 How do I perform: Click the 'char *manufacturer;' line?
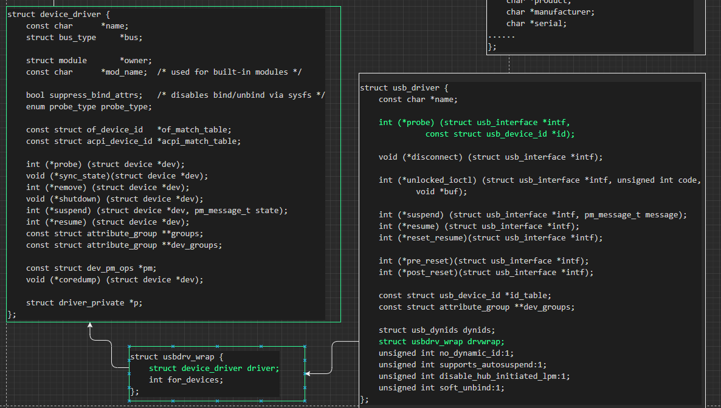pyautogui.click(x=550, y=12)
